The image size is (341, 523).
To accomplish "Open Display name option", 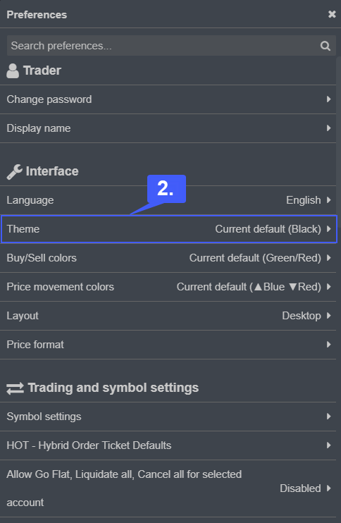I will click(x=168, y=128).
